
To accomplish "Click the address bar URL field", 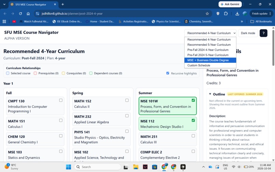I will pos(123,14).
